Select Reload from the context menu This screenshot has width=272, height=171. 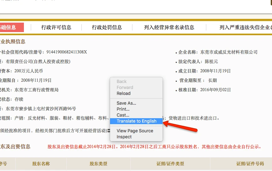coord(124,93)
